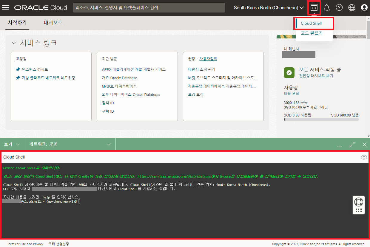Click the Cloud Shell terminal prompt
Viewport: 370px width, 247px height.
41,202
